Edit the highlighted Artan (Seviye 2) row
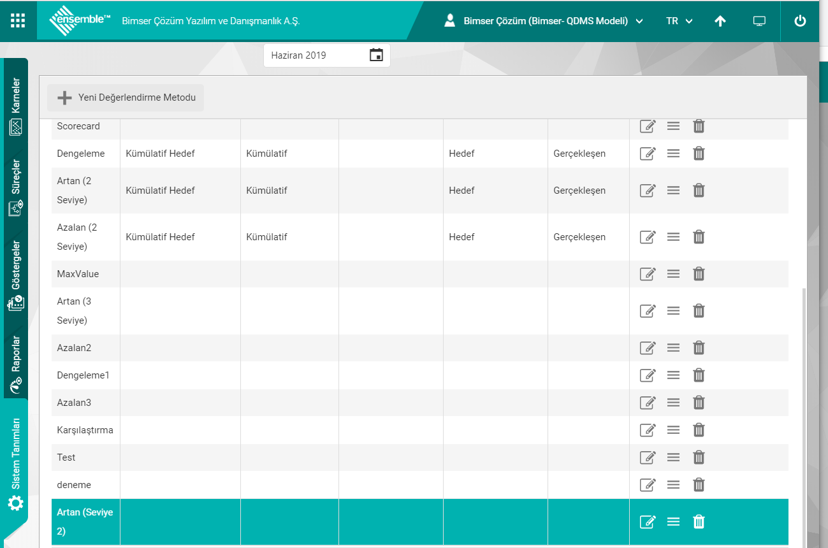The width and height of the screenshot is (828, 548). point(647,522)
